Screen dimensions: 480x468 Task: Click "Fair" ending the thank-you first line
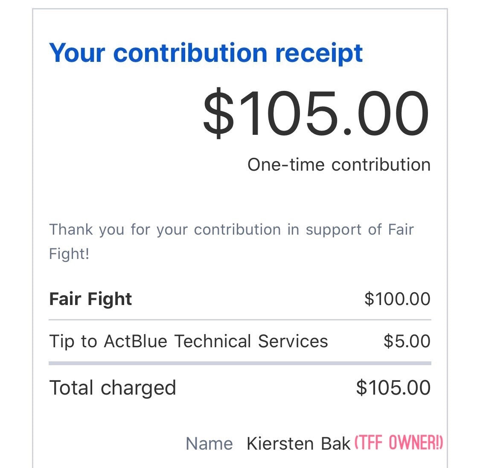[x=401, y=230]
